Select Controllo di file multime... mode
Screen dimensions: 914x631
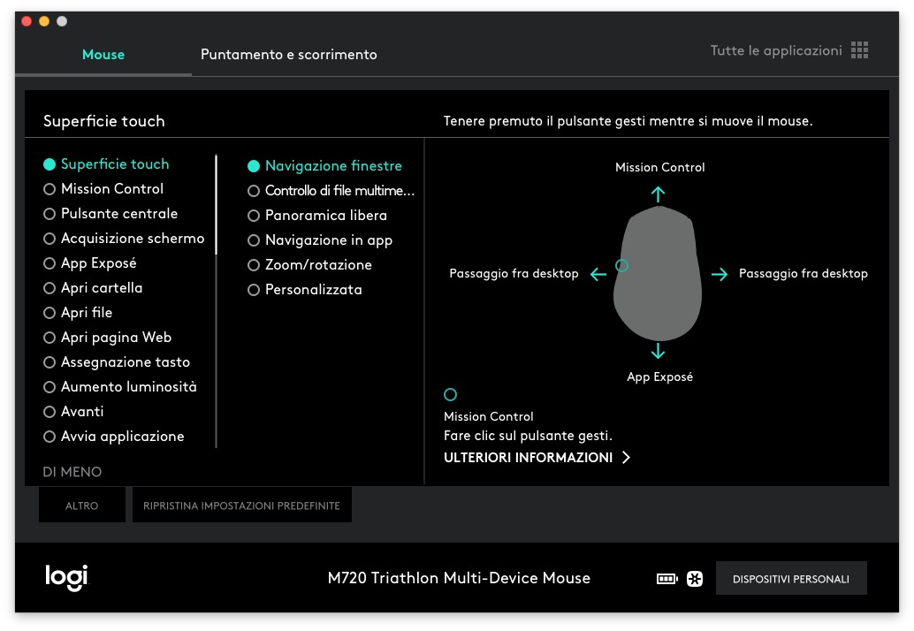point(331,191)
